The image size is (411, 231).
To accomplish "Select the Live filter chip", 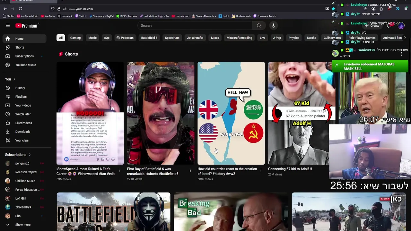I will click(263, 38).
